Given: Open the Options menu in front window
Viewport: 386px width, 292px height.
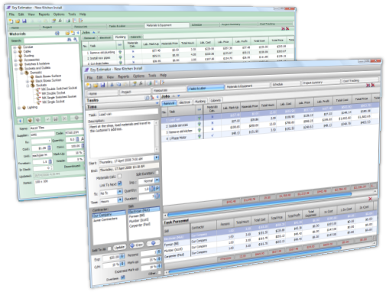Looking at the screenshot, I should point(138,76).
